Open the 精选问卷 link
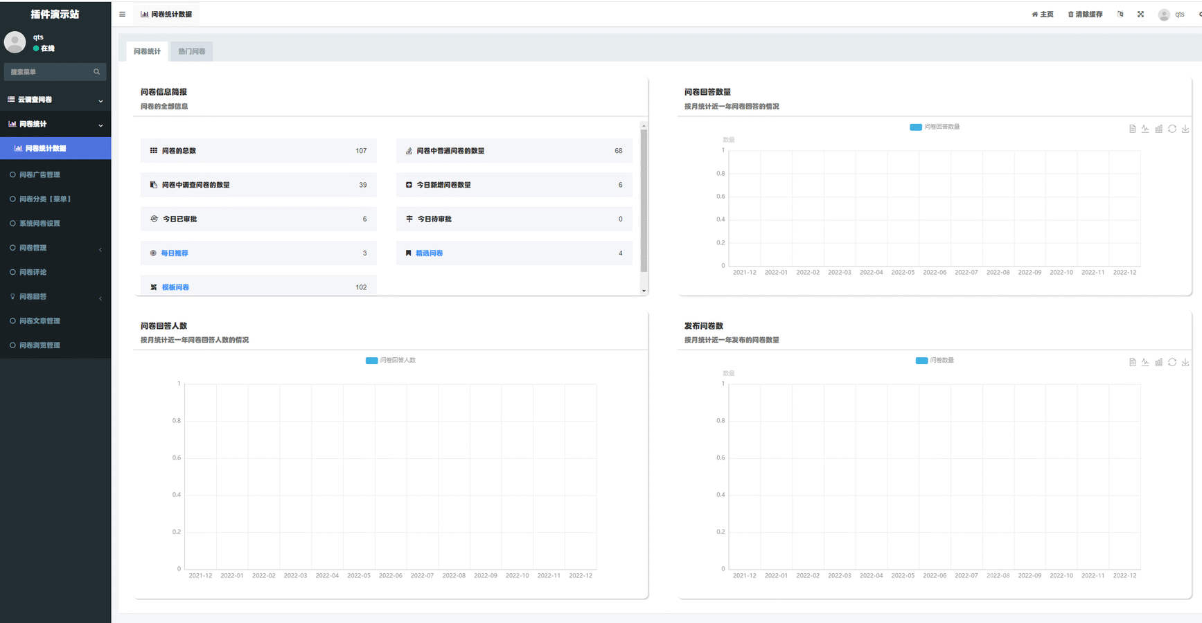This screenshot has height=623, width=1202. coord(429,253)
